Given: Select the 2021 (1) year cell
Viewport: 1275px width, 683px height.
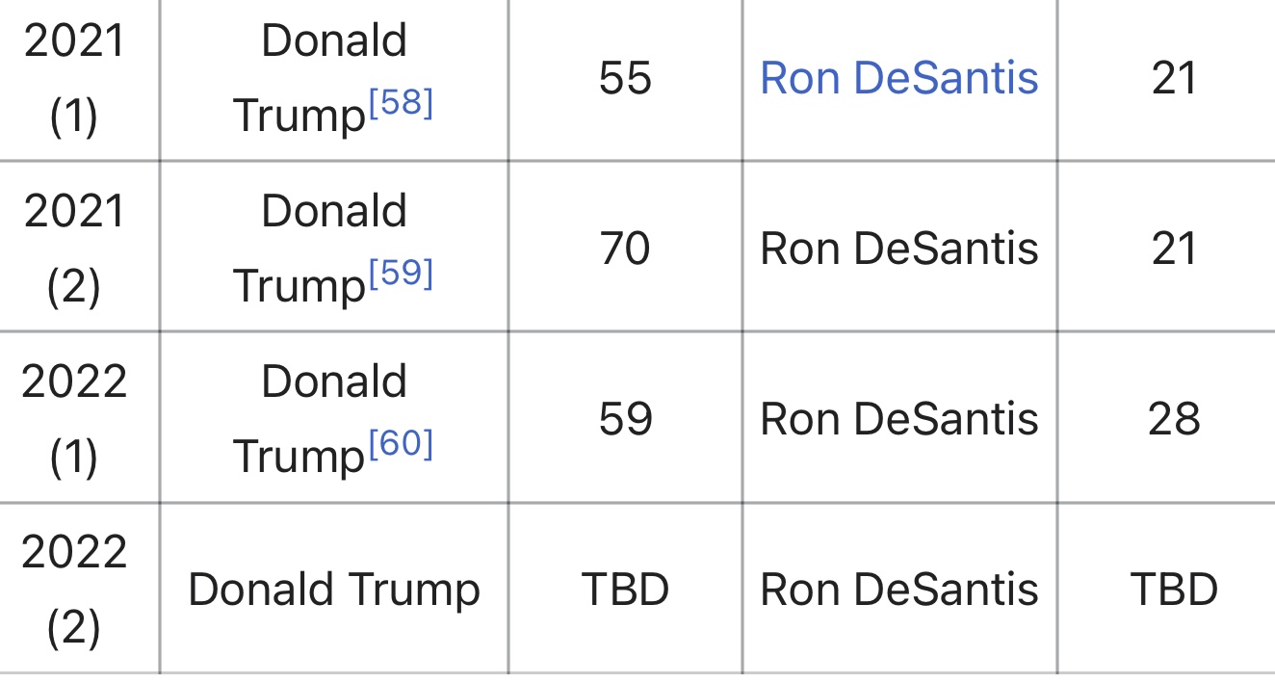Looking at the screenshot, I should (x=74, y=79).
